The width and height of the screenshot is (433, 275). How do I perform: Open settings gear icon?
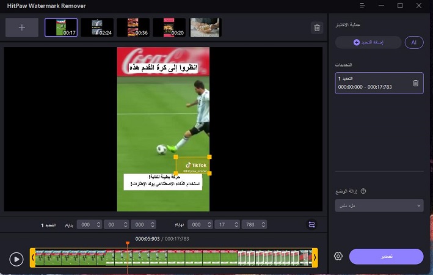tap(338, 256)
